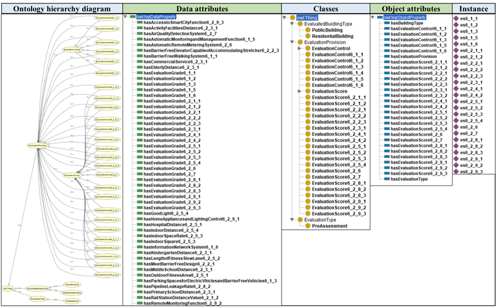
Task: Click yellow class icon beside ResidentialBuilding
Action: (x=307, y=36)
